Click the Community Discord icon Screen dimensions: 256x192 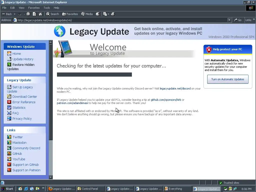pyautogui.click(x=9, y=148)
